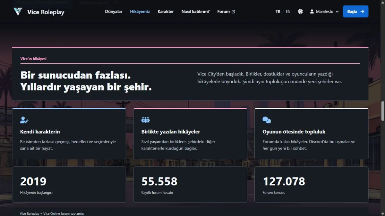385x216 pixels.
Task: Click the arrow icon in Başla button
Action: pos(362,12)
